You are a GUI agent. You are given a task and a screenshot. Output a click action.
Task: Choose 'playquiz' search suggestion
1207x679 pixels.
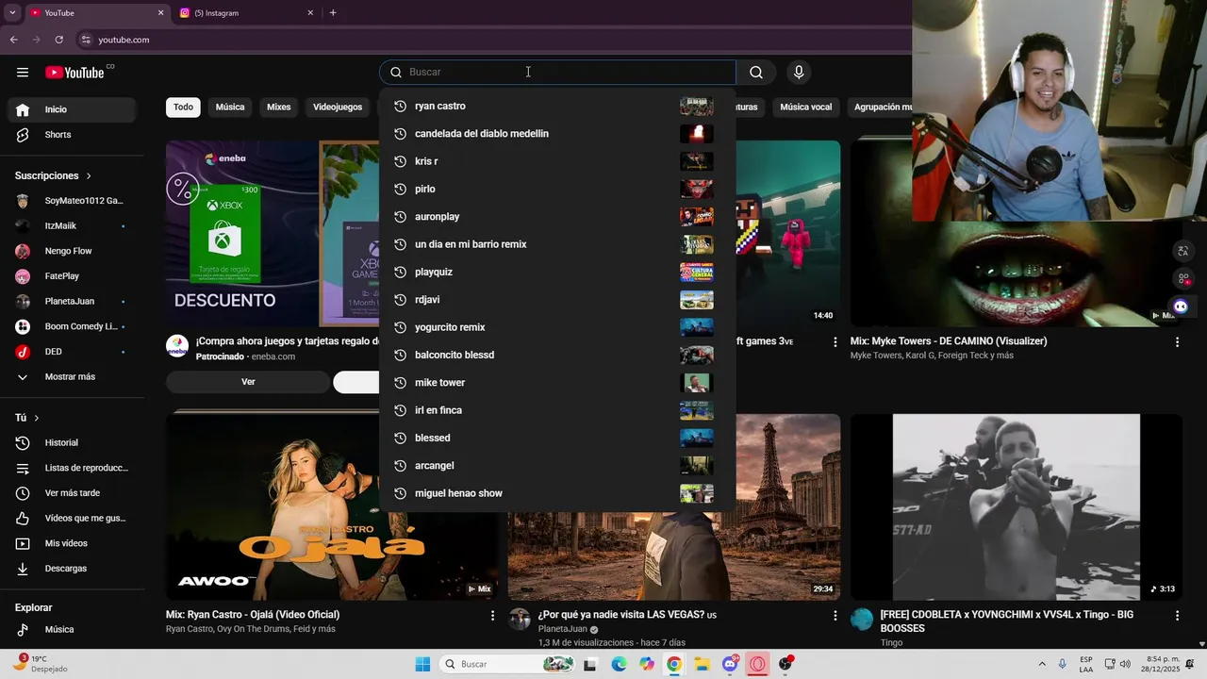coord(557,272)
